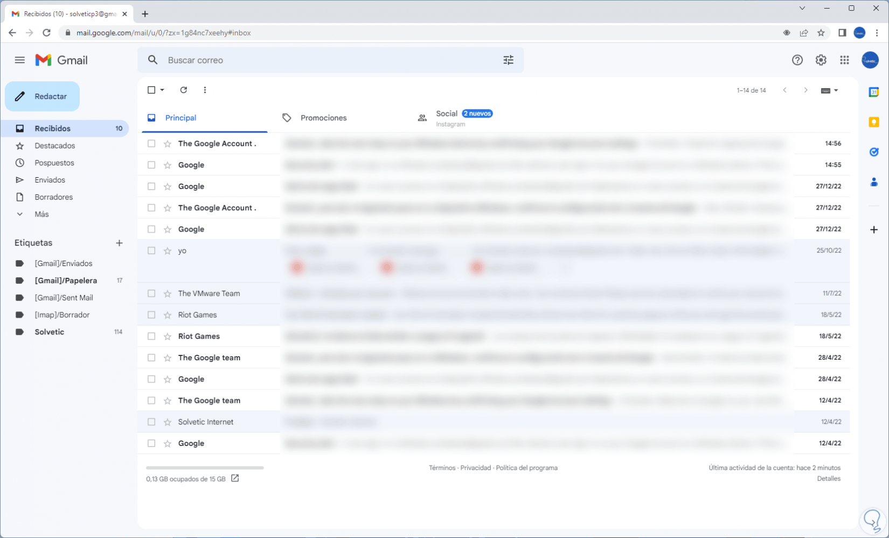Show search options filter icon
The width and height of the screenshot is (889, 538).
coord(508,60)
